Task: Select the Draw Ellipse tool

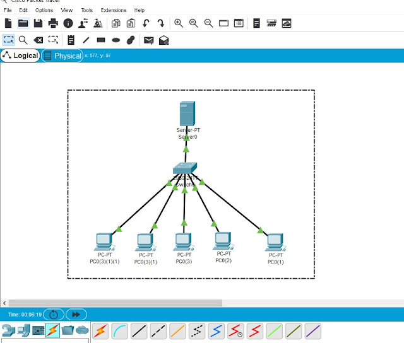Action: pos(116,40)
